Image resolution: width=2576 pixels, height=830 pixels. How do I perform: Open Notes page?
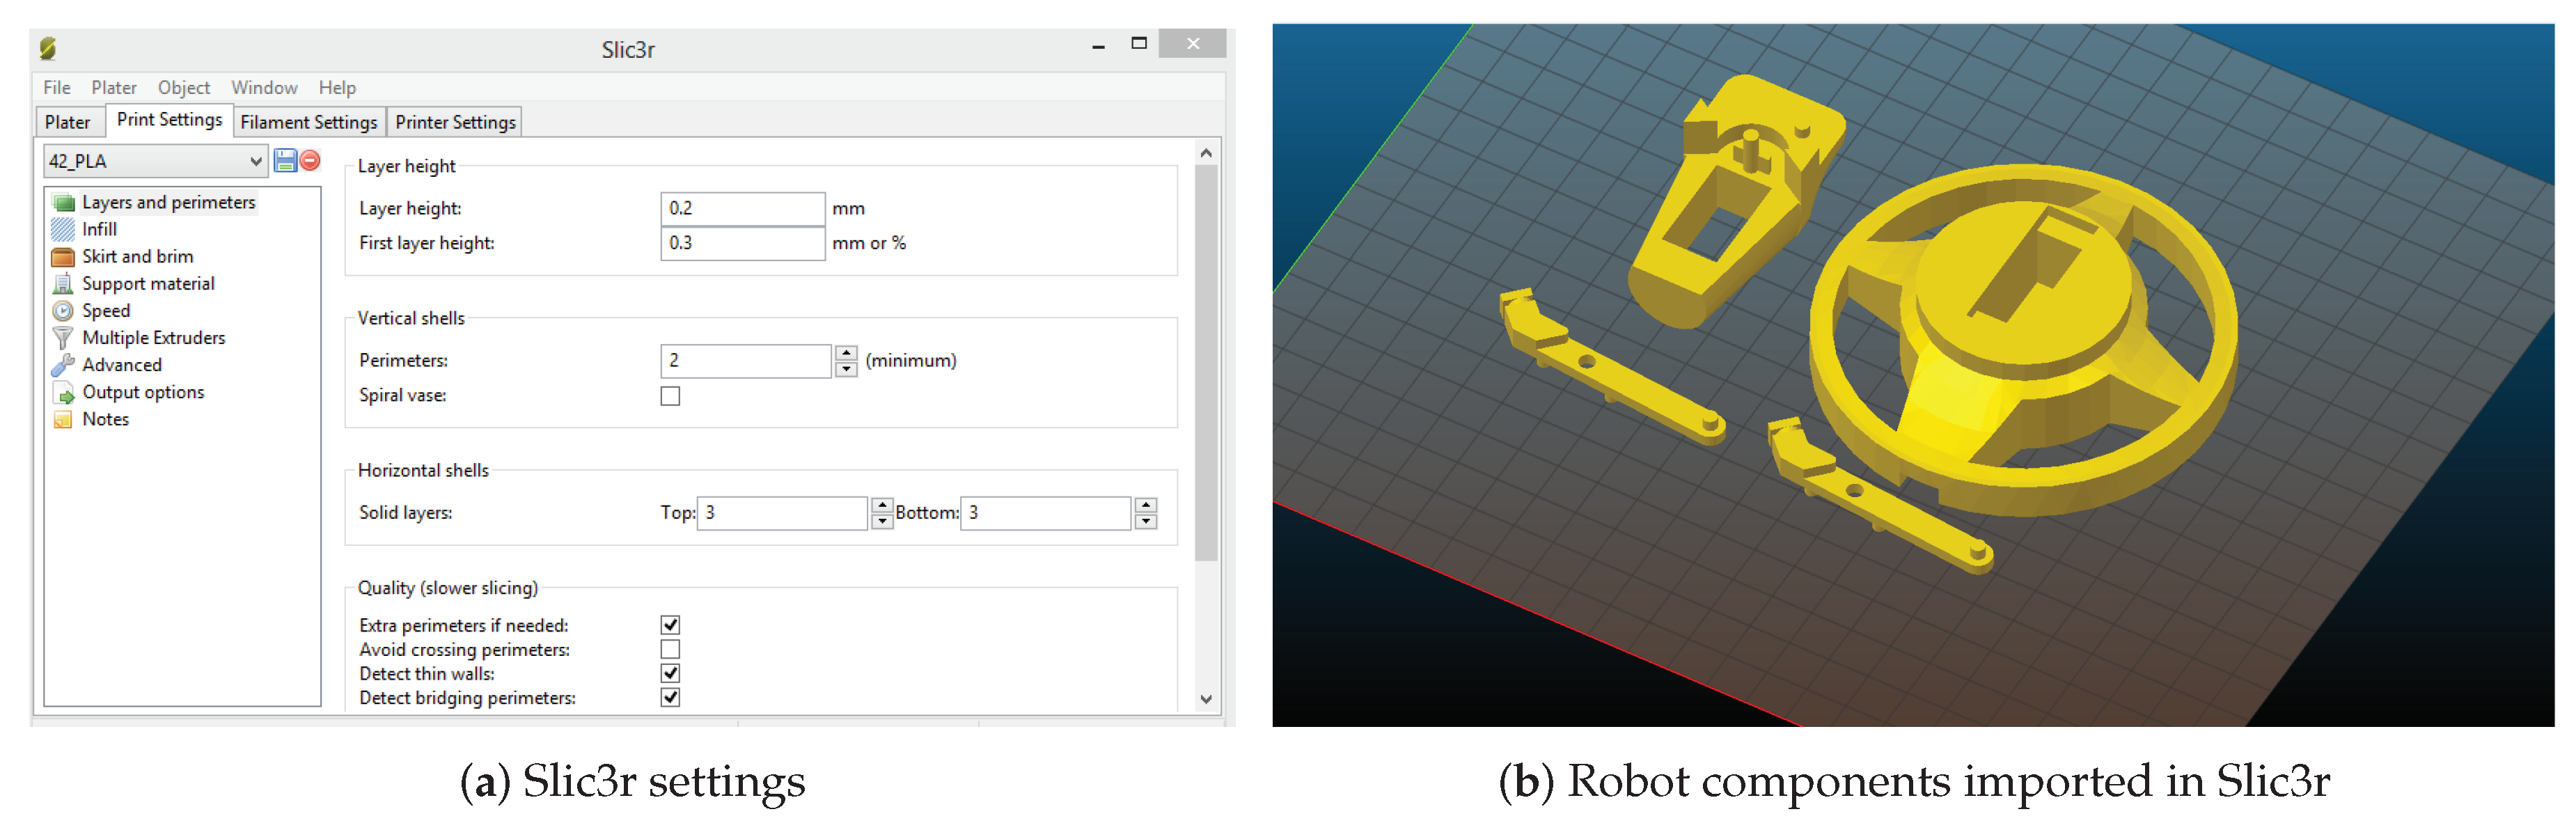(x=105, y=419)
